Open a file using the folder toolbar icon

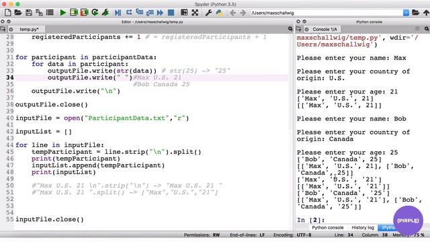tap(18, 13)
